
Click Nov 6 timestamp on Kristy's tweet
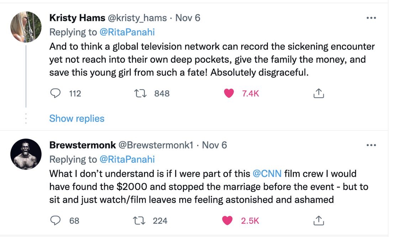pyautogui.click(x=188, y=18)
